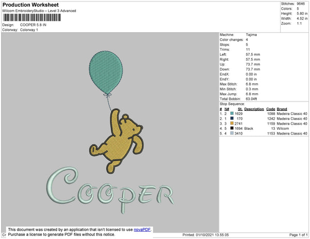Viewport: 310px width, 239px height.
Task: Click the Stitches value 9646
Action: [x=301, y=4]
